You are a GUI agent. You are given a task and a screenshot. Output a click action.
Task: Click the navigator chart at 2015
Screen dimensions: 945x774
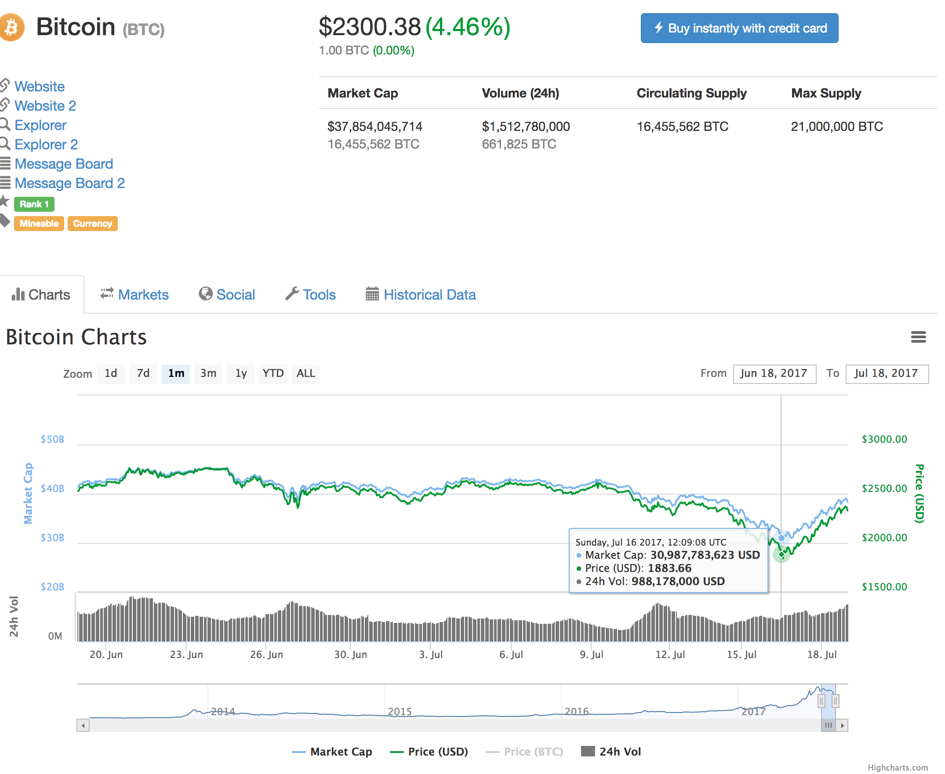[400, 711]
